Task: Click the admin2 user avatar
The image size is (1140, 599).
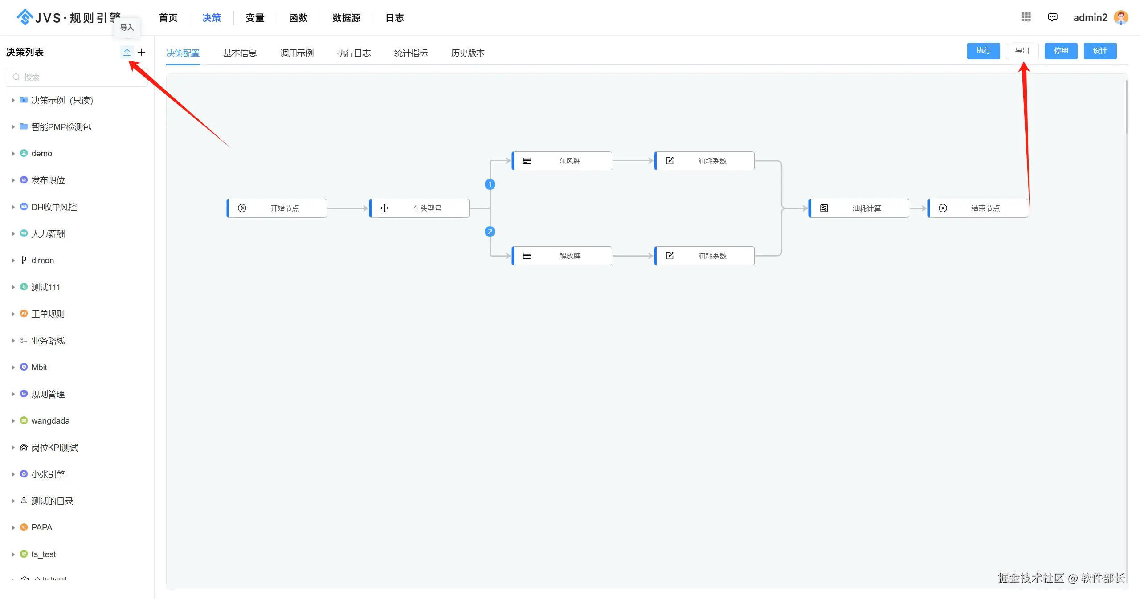Action: coord(1121,17)
